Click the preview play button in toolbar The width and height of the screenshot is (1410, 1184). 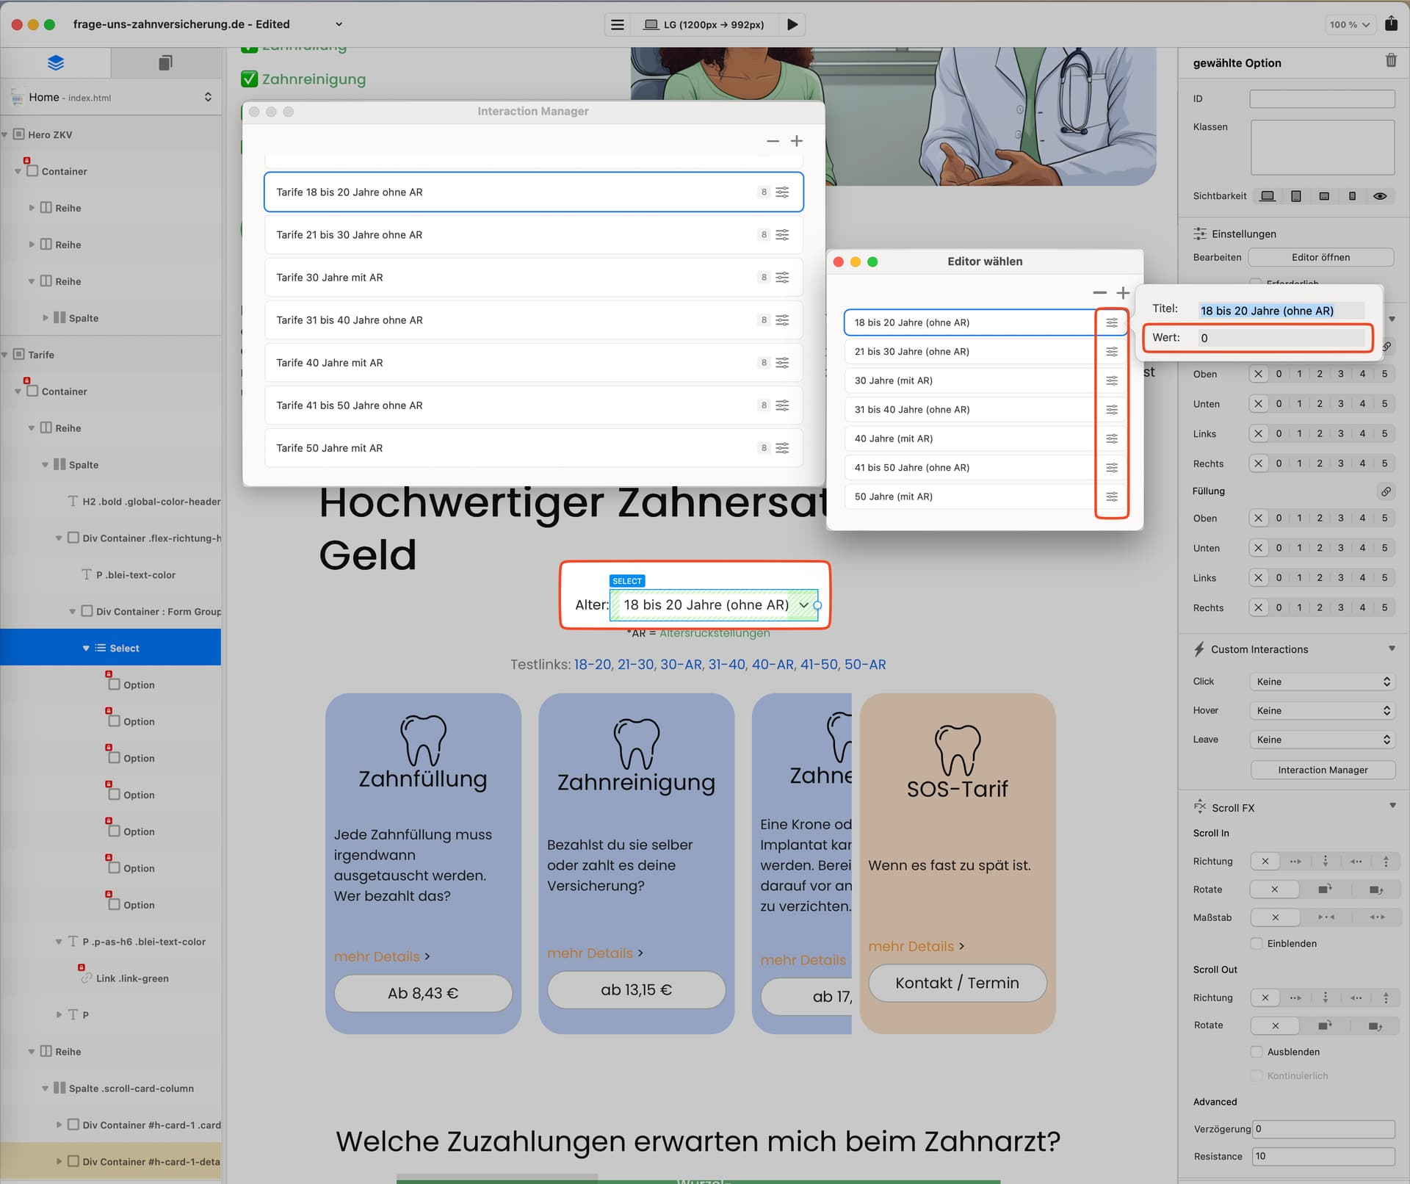point(792,24)
